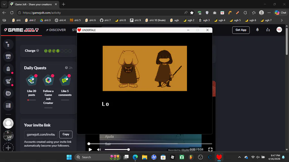Open the browser profile icon

tap(261, 13)
